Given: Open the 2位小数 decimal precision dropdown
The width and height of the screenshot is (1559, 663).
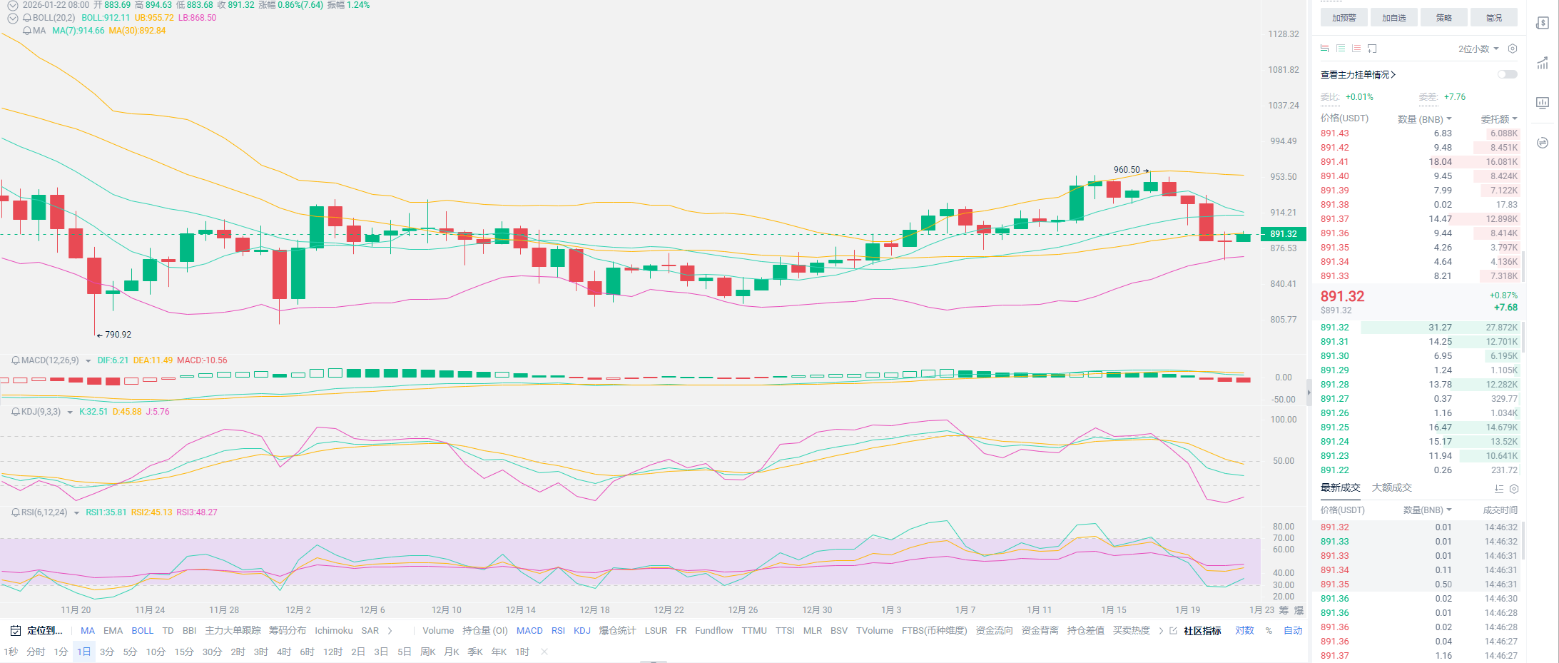Looking at the screenshot, I should [x=1478, y=49].
